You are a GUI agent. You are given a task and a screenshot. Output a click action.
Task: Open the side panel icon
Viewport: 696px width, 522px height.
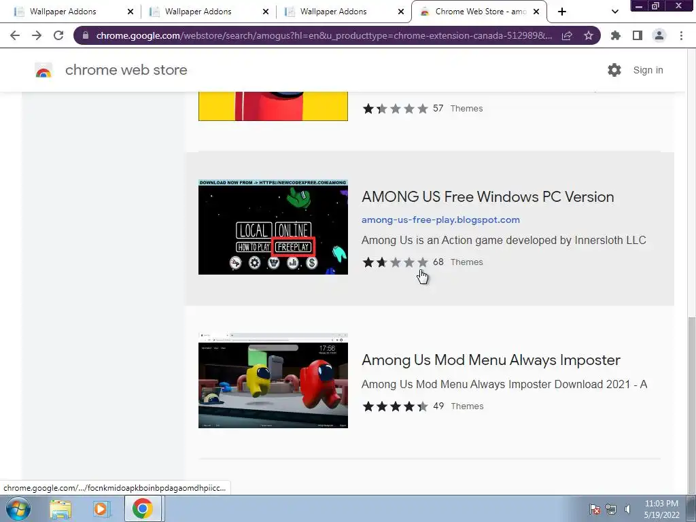(x=638, y=35)
